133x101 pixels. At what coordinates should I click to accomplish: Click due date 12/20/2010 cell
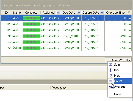tap(71, 48)
